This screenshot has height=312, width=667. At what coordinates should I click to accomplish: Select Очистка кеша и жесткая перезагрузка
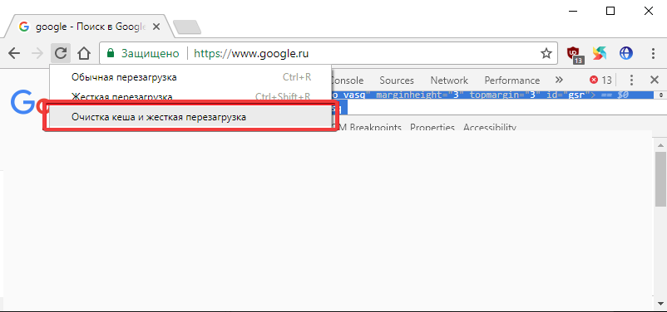(190, 117)
